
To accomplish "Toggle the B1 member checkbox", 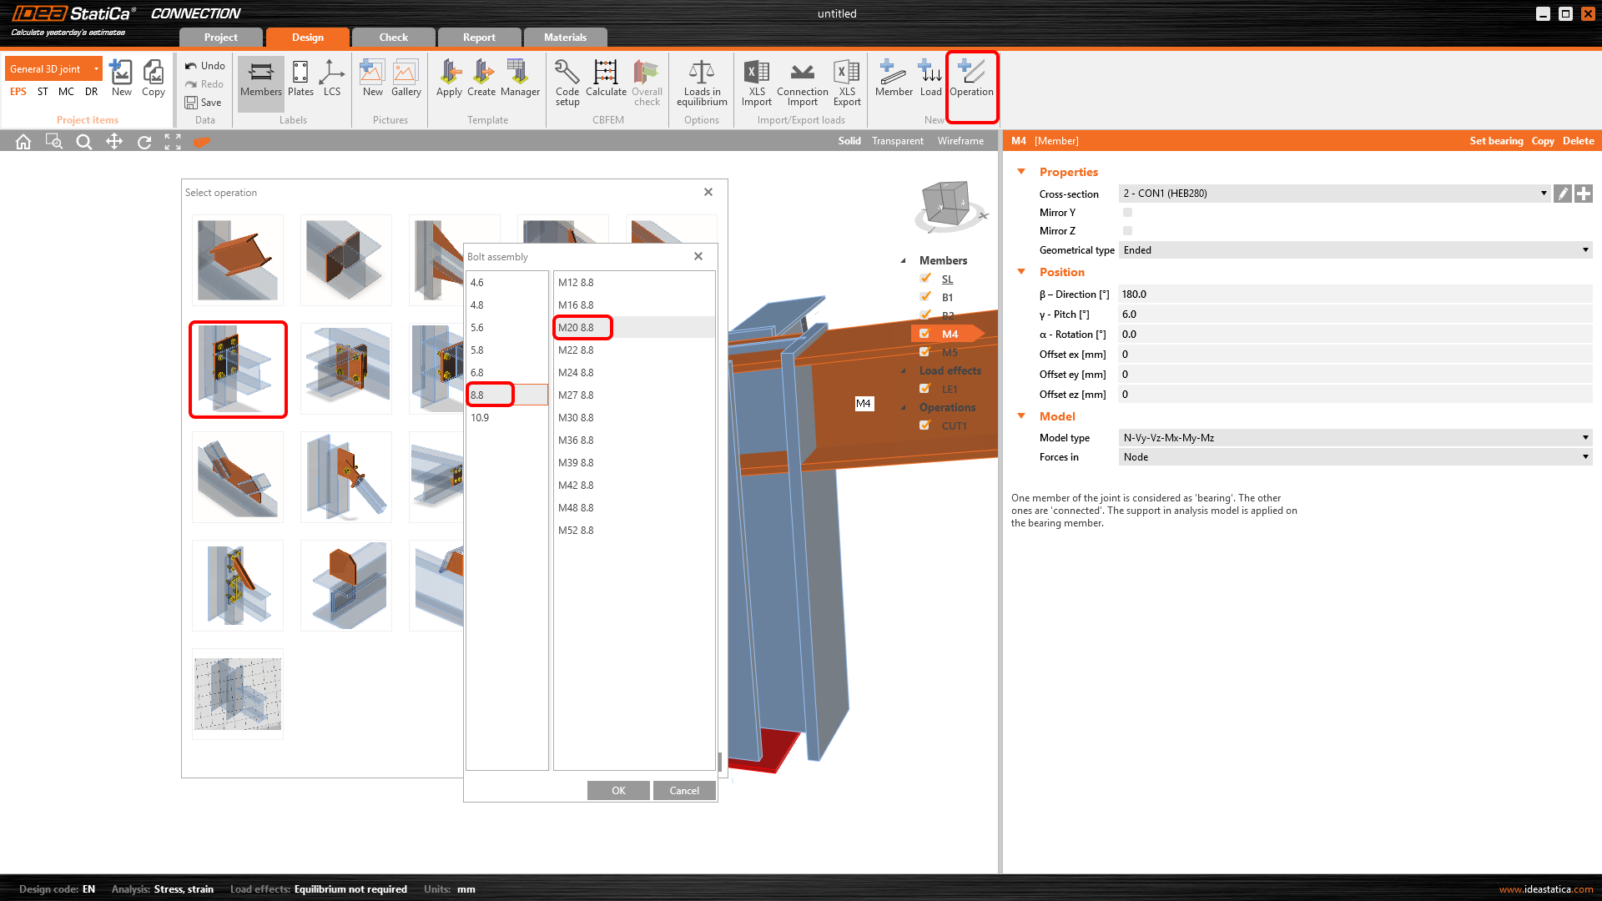I will pos(925,297).
